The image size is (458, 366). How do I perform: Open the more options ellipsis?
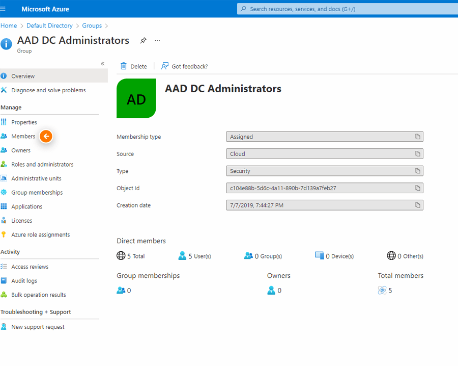pyautogui.click(x=157, y=40)
